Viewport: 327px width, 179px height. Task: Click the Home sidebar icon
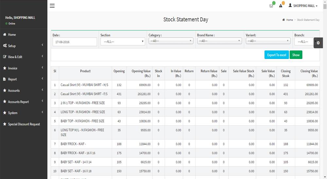[5, 35]
